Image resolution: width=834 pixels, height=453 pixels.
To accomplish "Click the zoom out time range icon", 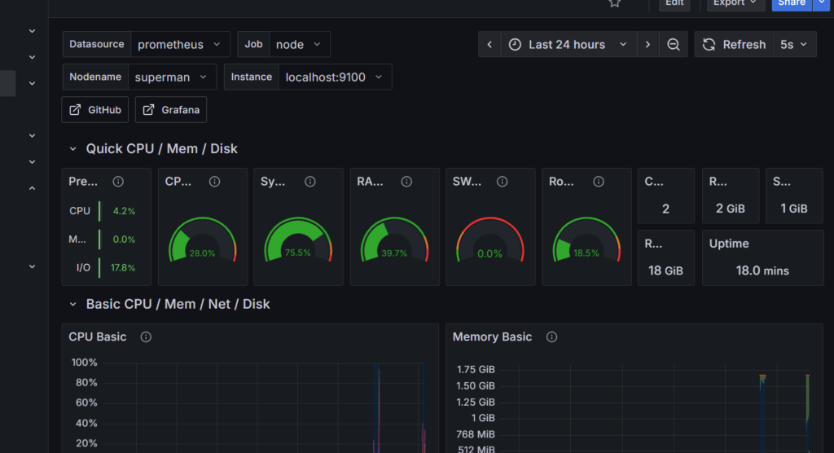I will [x=674, y=45].
